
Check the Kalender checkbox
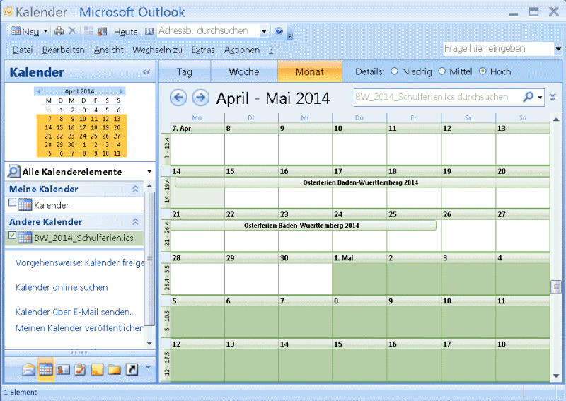[x=12, y=202]
